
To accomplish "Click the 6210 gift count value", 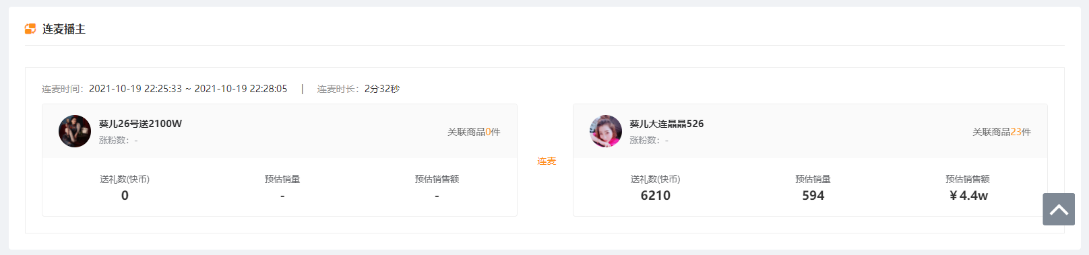I will [656, 196].
